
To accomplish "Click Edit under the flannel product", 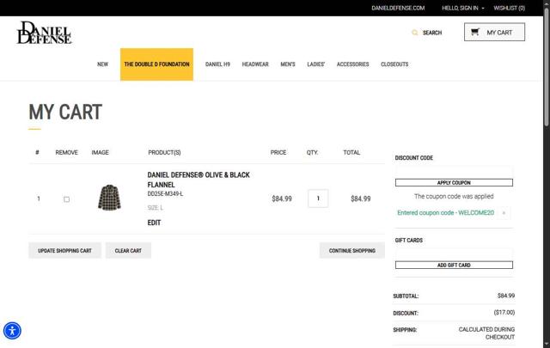I will [x=154, y=223].
